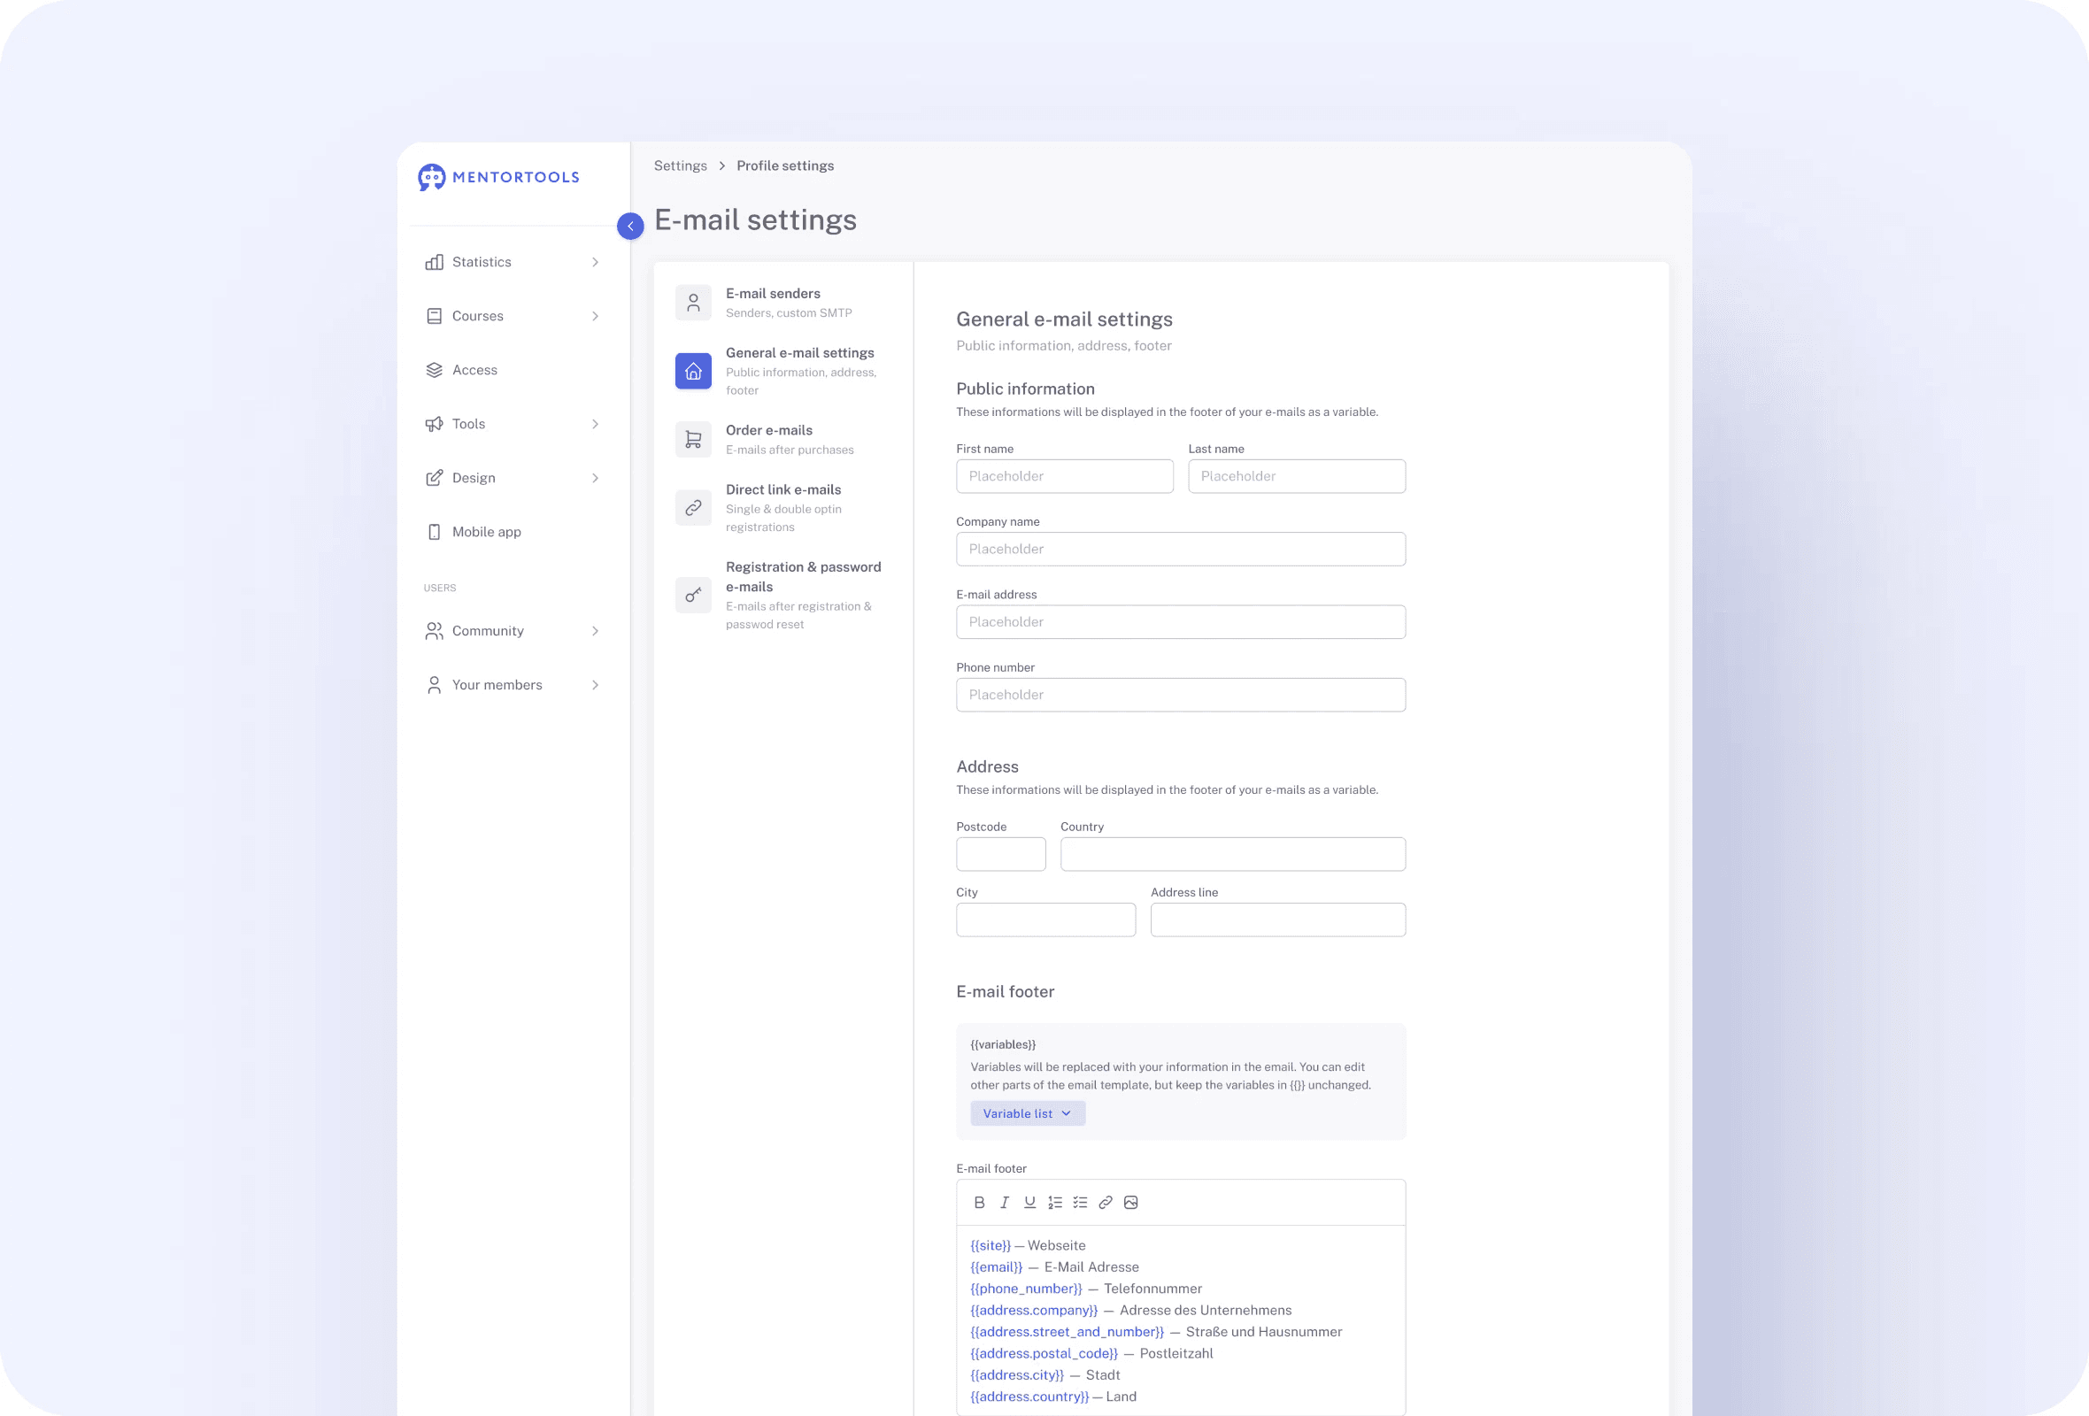
Task: Click the Mentortools logo
Action: pyautogui.click(x=499, y=177)
